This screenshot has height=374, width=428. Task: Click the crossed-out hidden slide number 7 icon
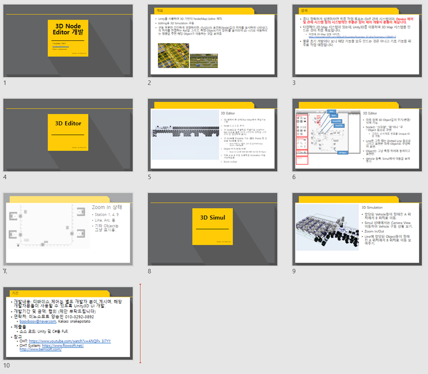[5, 271]
